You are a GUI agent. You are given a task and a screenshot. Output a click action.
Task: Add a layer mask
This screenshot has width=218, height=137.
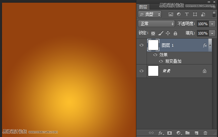[169, 133]
